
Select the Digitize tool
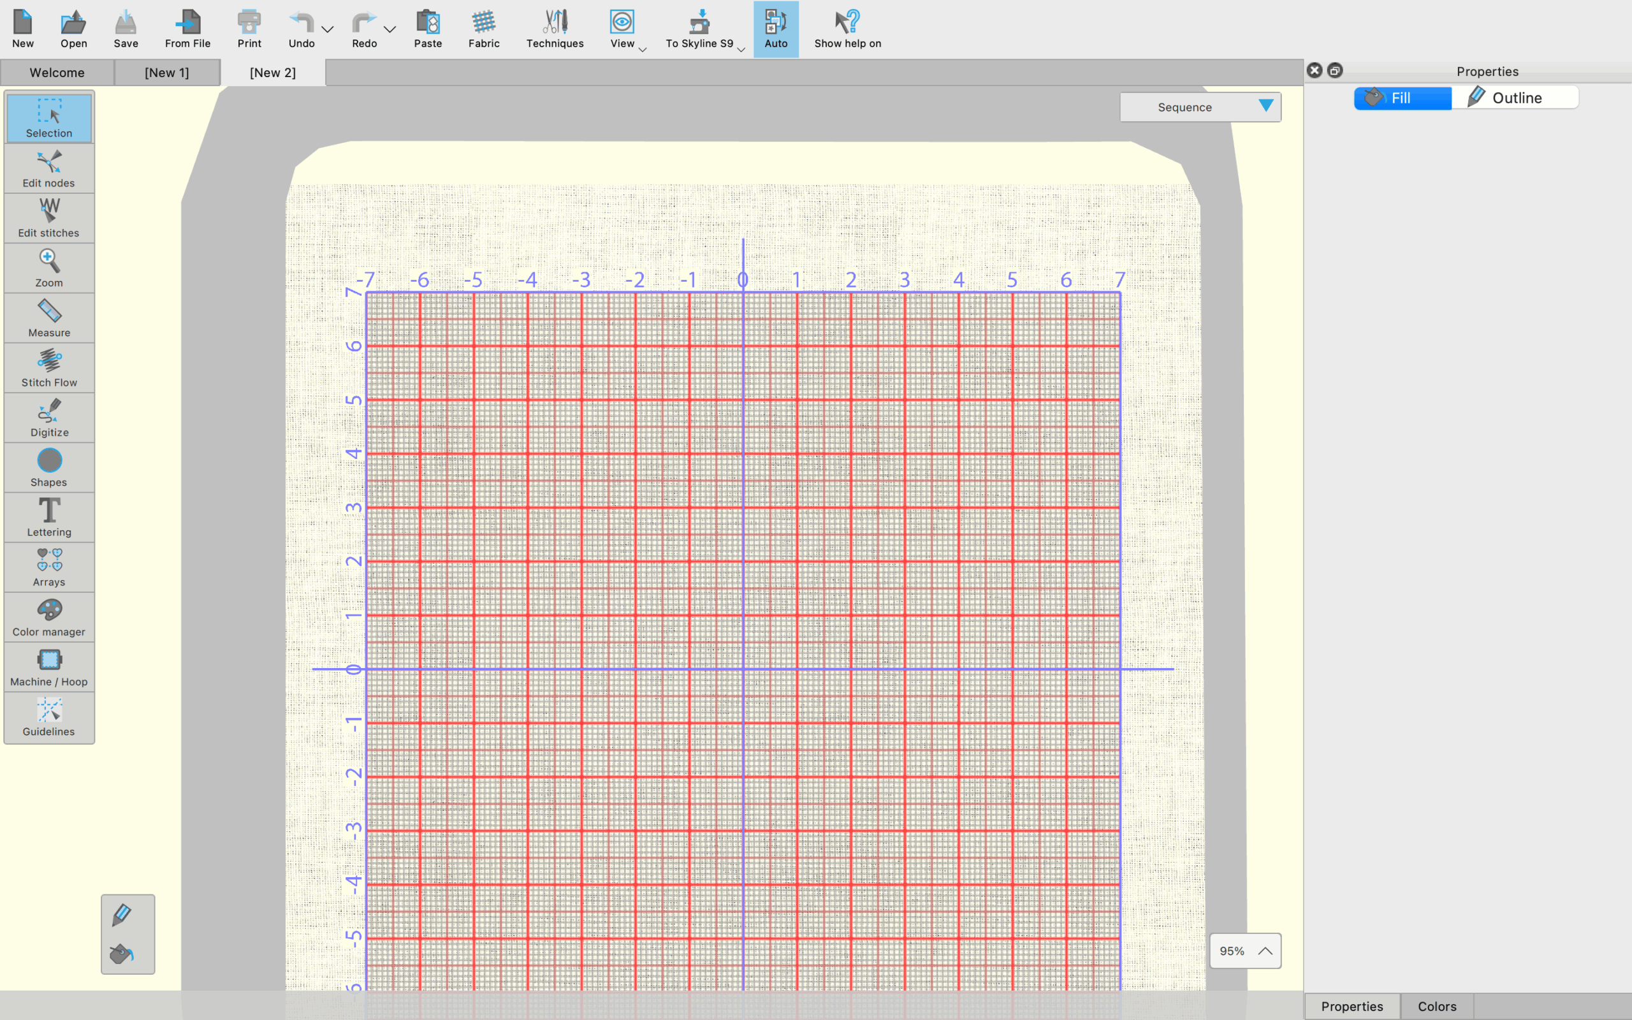[48, 418]
